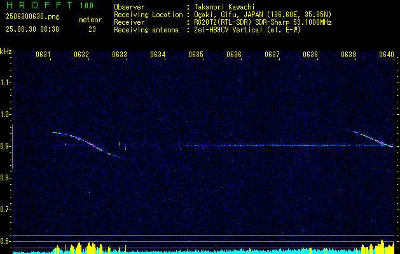
Task: Click the 0.9 kHz axis label
Action: pos(5,146)
